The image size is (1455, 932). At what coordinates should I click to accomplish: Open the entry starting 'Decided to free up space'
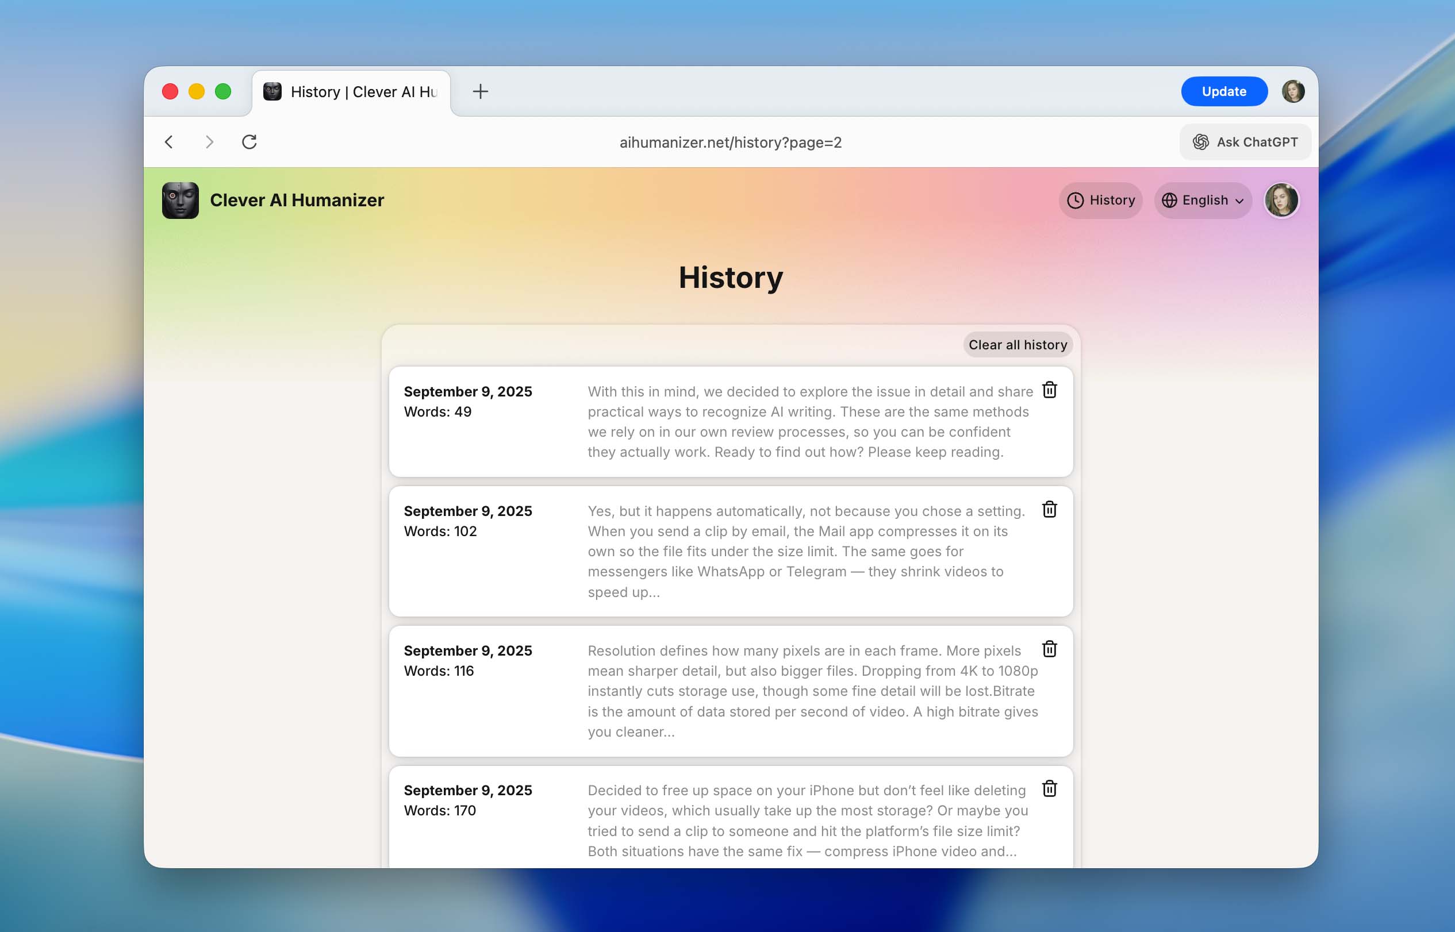pyautogui.click(x=731, y=817)
